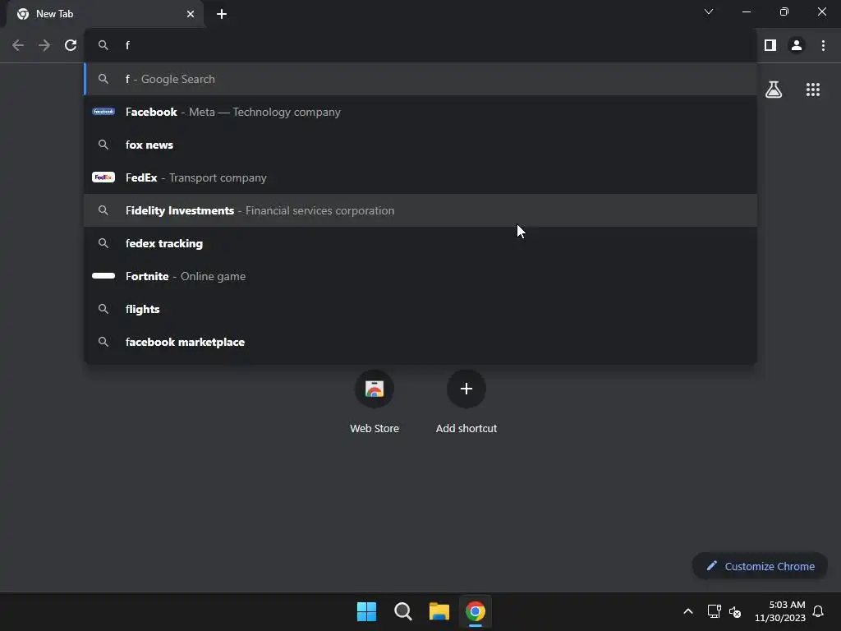841x631 pixels.
Task: Add a new shortcut tile
Action: (466, 403)
